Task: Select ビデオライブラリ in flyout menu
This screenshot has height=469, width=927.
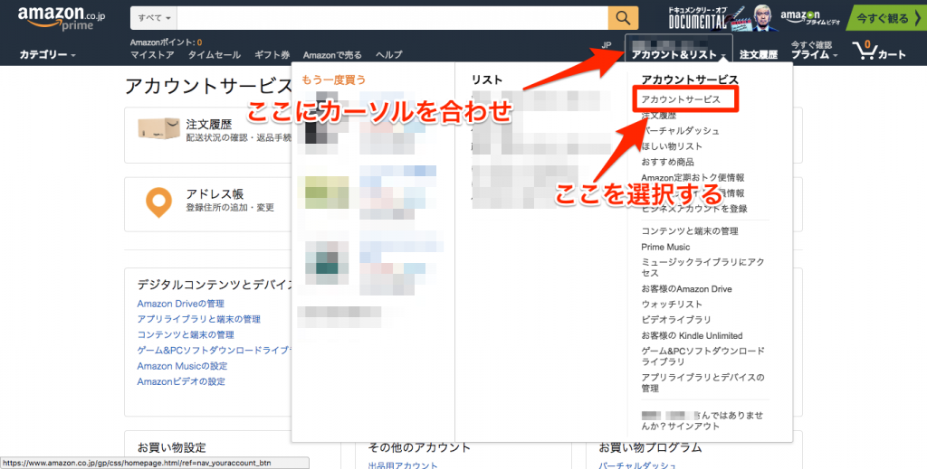Action: point(676,320)
